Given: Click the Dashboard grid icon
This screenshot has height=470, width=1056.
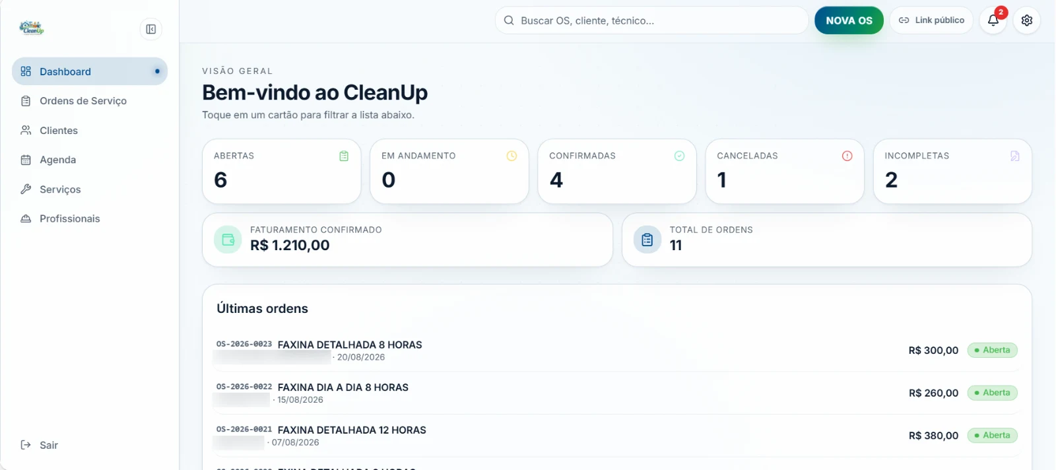Looking at the screenshot, I should [26, 71].
